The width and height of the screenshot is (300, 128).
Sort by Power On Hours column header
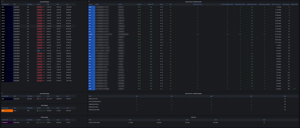[276, 4]
